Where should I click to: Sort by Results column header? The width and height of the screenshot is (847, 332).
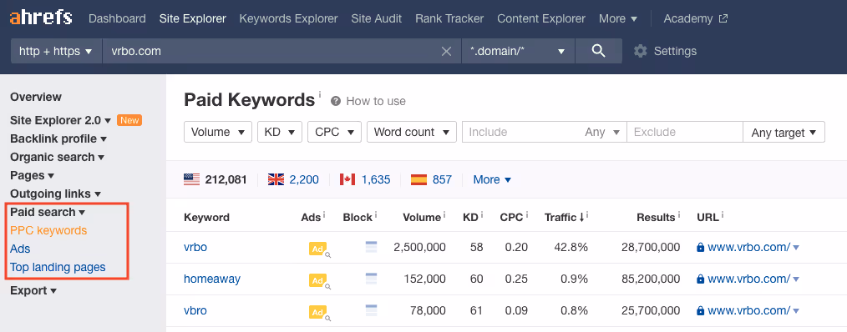pyautogui.click(x=656, y=218)
